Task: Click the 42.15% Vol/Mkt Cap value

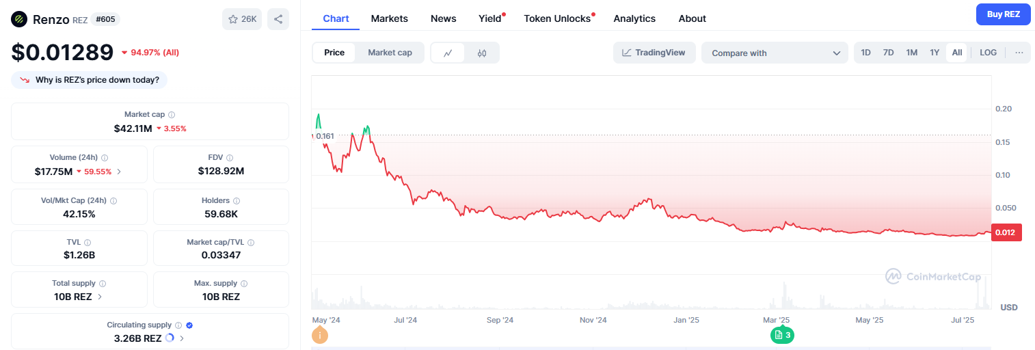Action: [78, 214]
